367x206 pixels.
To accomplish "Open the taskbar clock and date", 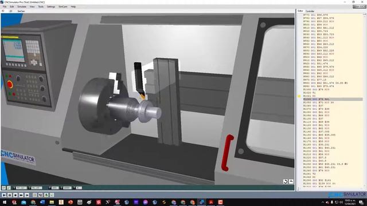I will (x=350, y=202).
